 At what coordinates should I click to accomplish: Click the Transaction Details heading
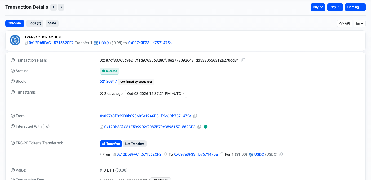[x=27, y=7]
